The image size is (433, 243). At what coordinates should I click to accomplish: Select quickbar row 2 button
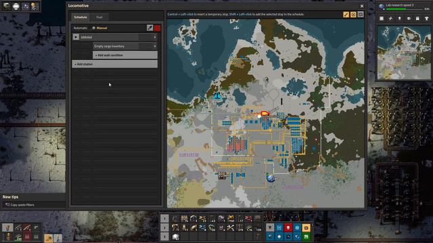164,227
